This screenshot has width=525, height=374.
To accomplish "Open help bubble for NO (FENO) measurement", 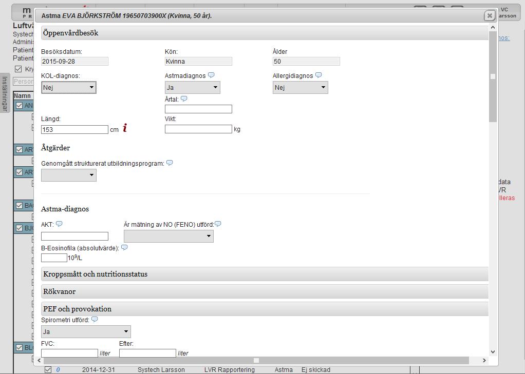I will point(218,224).
